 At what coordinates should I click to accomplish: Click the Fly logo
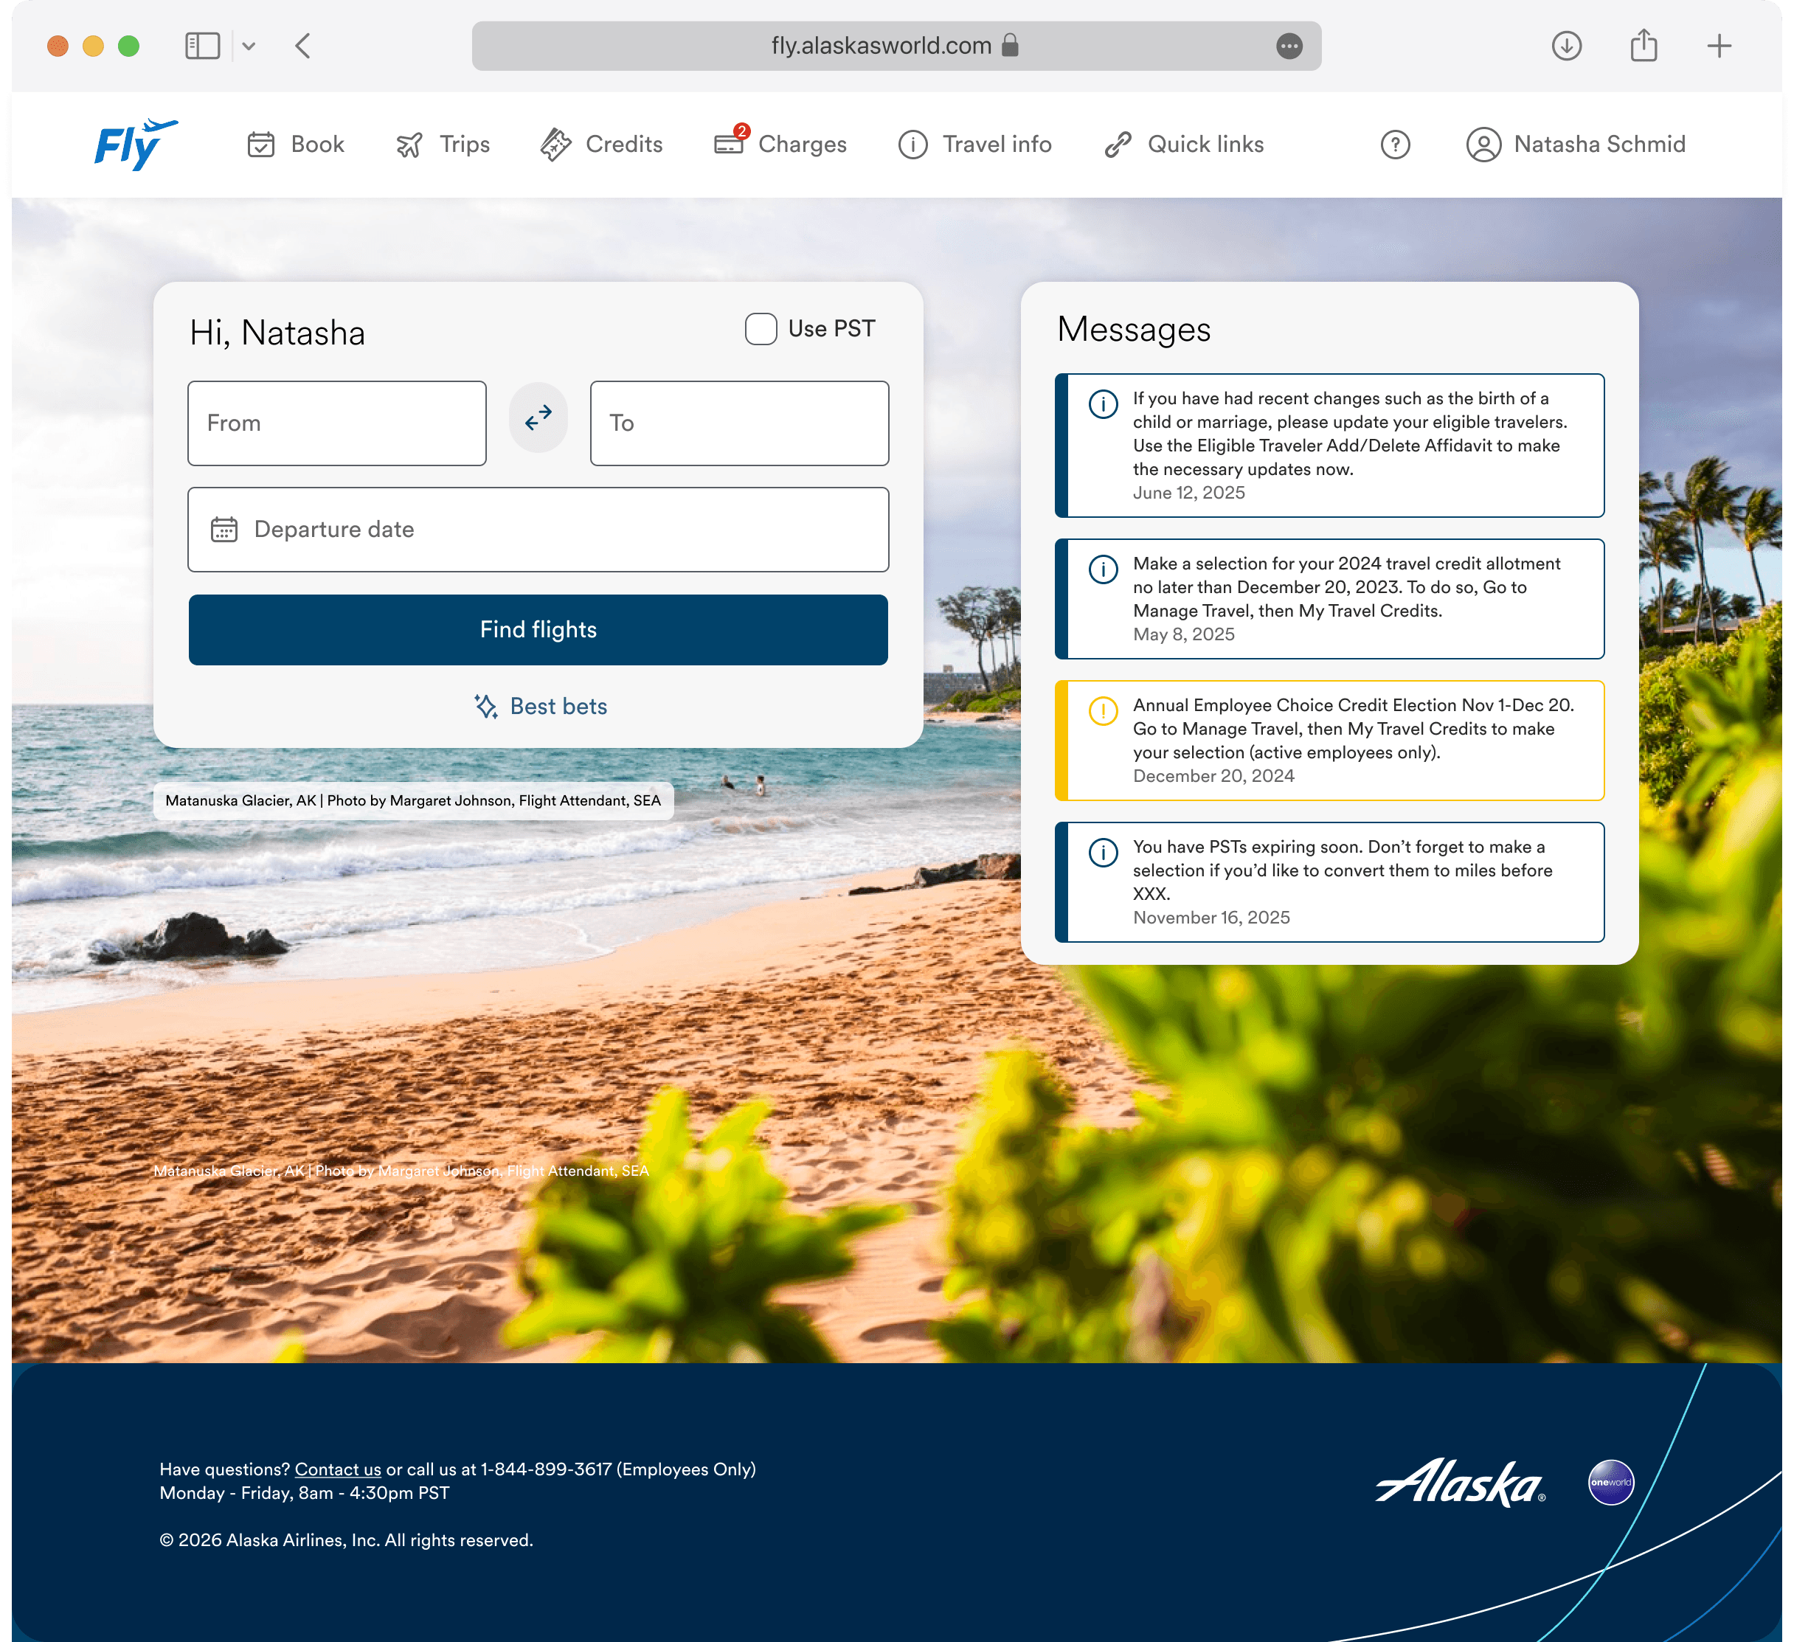[x=135, y=144]
